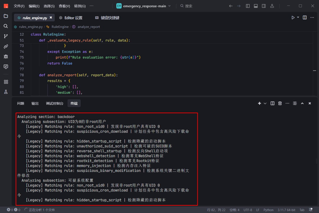
Task: Click line number 78 in the gutter
Action: pyautogui.click(x=22, y=75)
